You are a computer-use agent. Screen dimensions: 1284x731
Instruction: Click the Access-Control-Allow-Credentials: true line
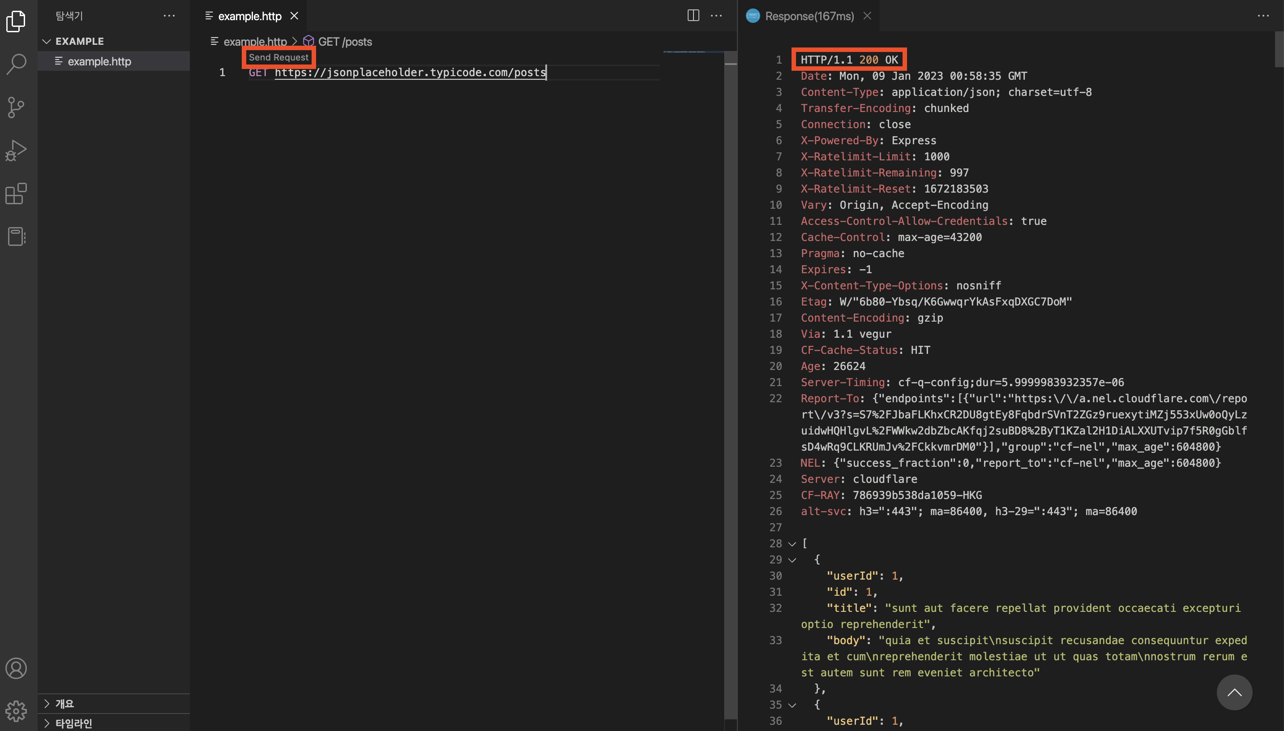point(923,221)
